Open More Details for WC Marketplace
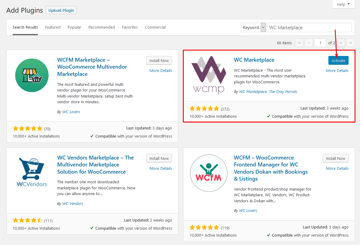The height and width of the screenshot is (245, 360). tap(337, 70)
